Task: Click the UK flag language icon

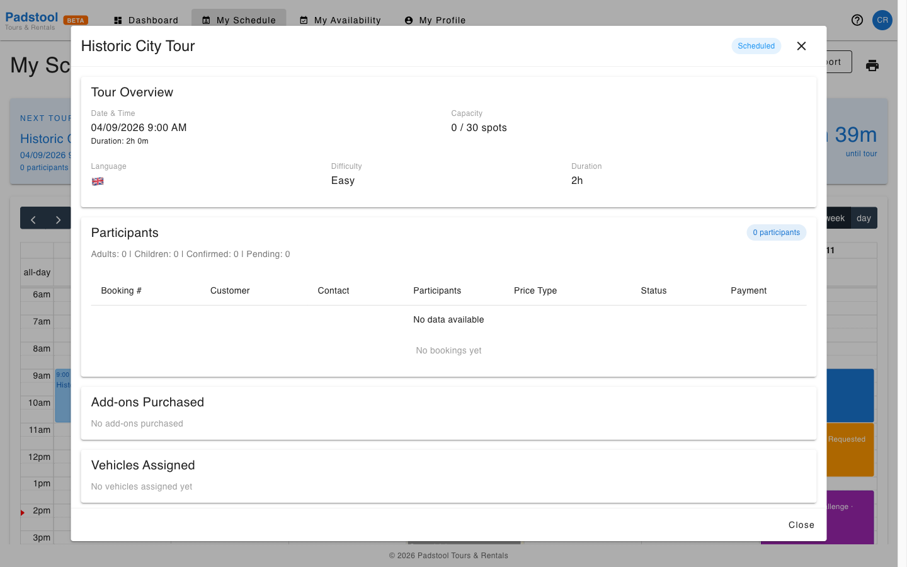Action: pos(98,181)
